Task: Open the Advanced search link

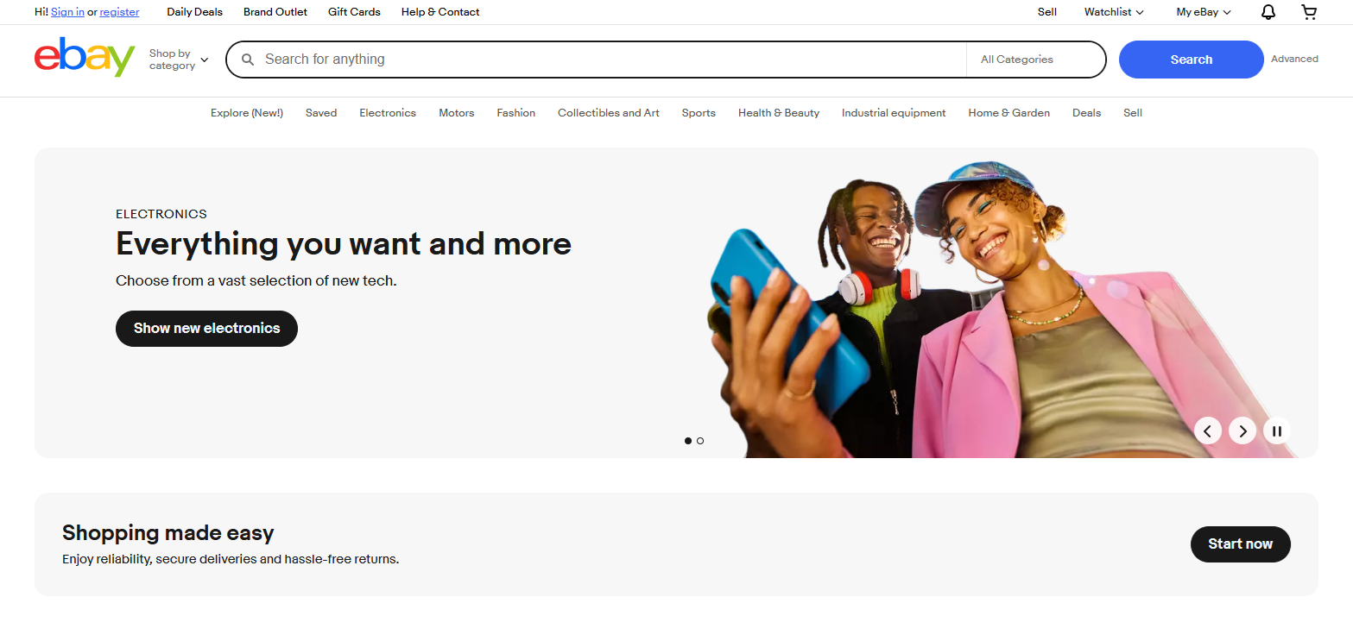Action: coord(1293,60)
